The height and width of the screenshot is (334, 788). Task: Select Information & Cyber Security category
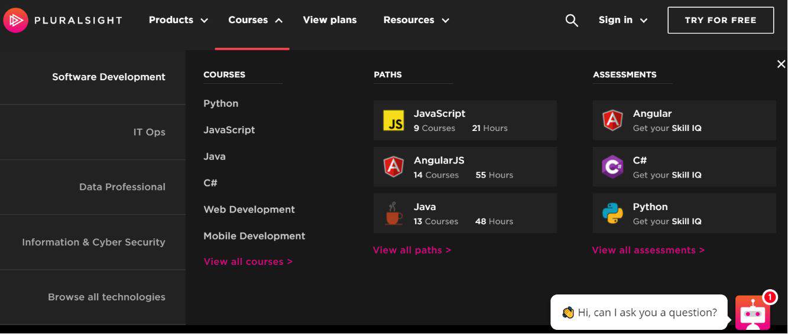coord(93,242)
